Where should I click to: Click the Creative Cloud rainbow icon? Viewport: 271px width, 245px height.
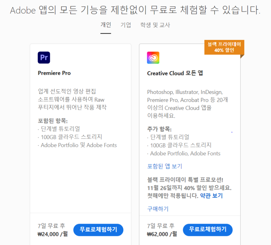pyautogui.click(x=153, y=58)
